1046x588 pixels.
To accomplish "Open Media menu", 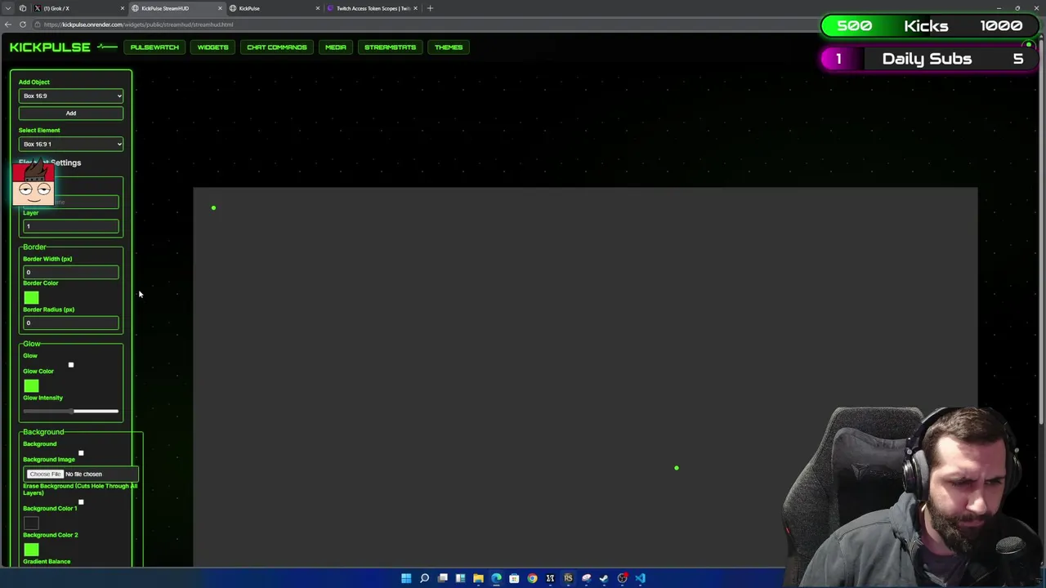I will (x=336, y=47).
